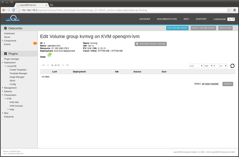Switch to Select Volume Group tab

point(203,28)
